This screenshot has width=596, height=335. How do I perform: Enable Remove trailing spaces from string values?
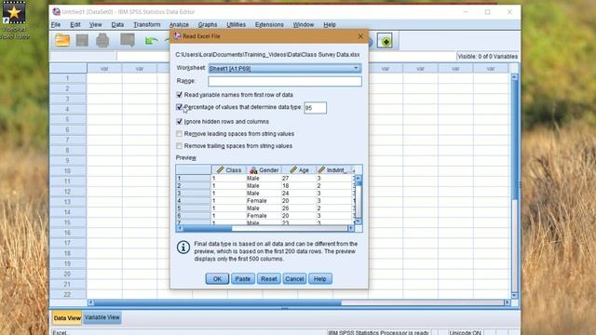180,146
